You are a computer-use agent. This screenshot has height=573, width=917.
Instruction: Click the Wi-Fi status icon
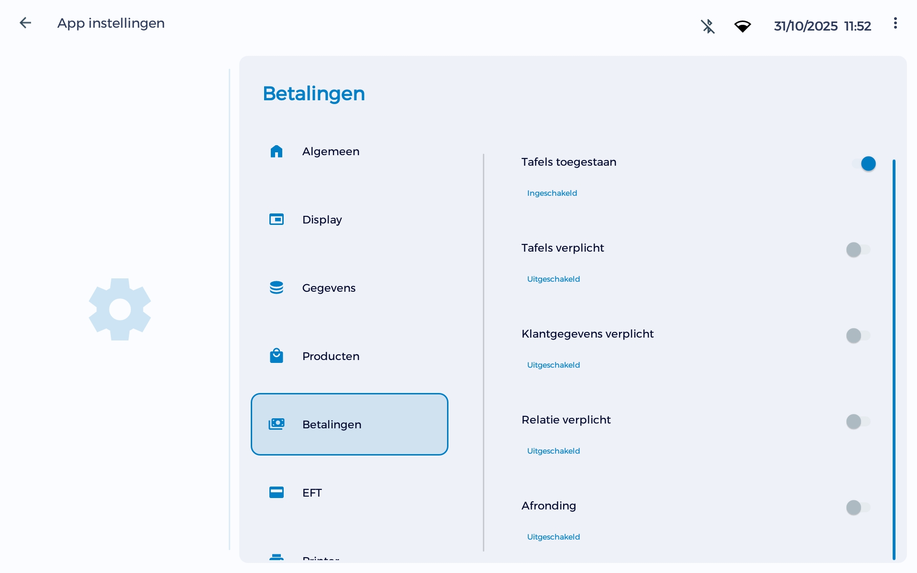pos(743,26)
